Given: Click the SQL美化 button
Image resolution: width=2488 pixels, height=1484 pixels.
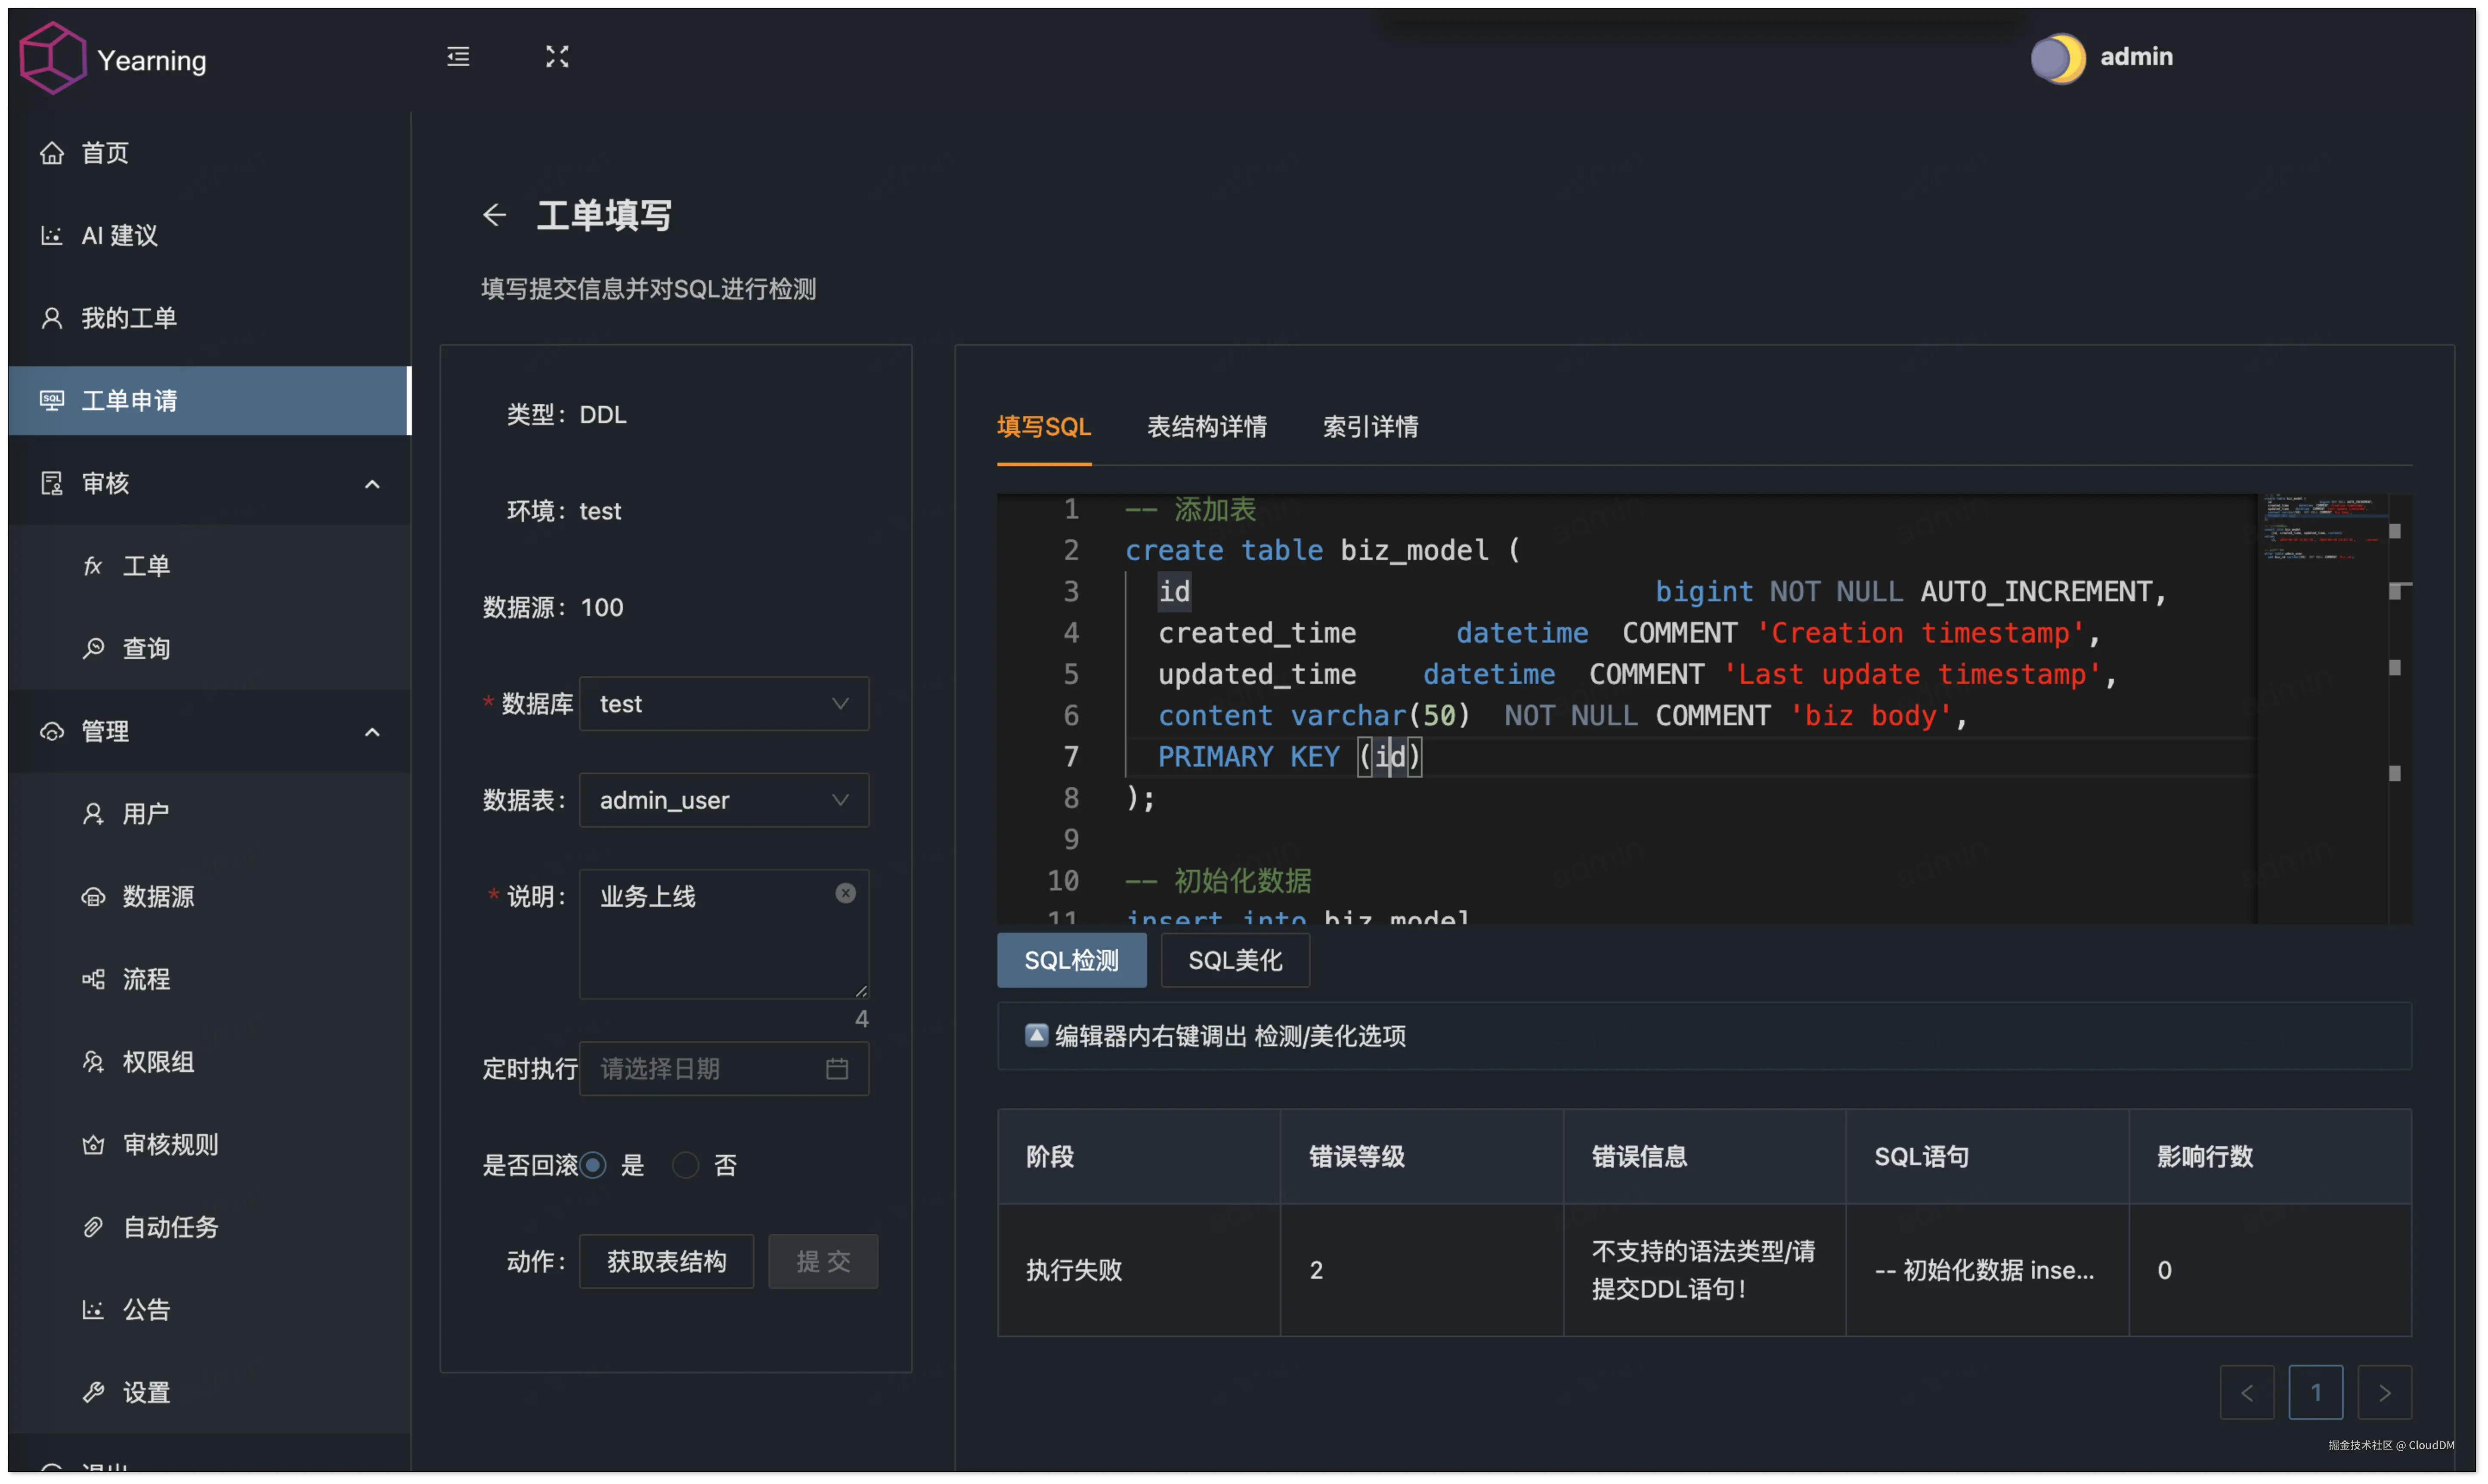Looking at the screenshot, I should (x=1234, y=960).
